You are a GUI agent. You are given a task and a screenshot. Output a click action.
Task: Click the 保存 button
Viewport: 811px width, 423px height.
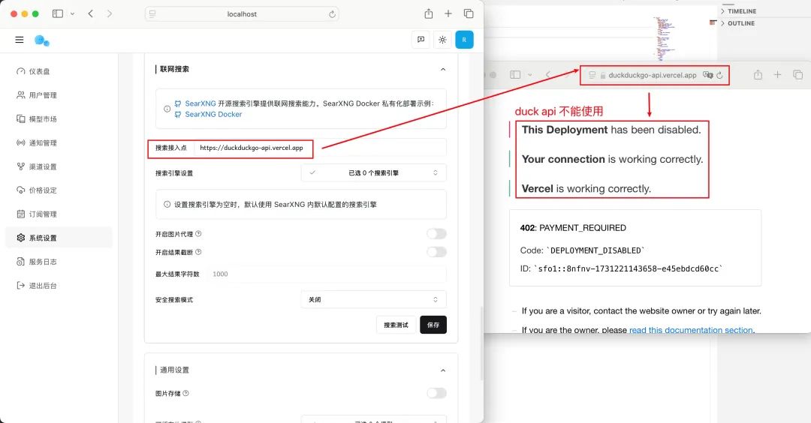(433, 325)
